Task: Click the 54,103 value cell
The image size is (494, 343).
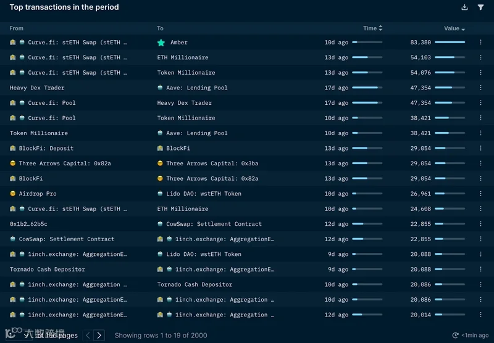Action: 421,57
